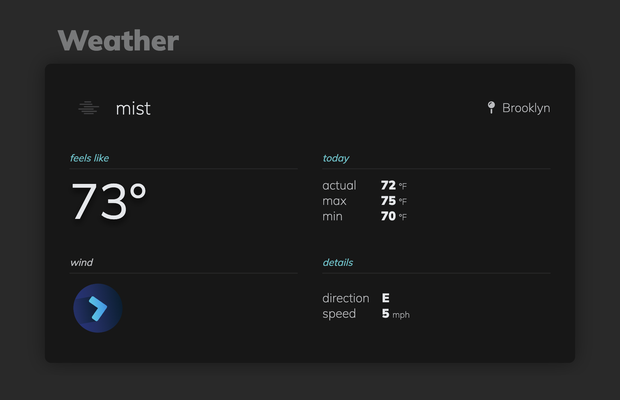Screen dimensions: 620x400
Task: Click the max row label
Action: tap(334, 201)
